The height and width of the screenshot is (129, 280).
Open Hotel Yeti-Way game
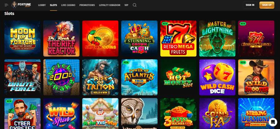[100, 113]
